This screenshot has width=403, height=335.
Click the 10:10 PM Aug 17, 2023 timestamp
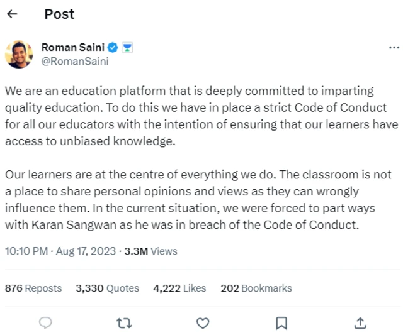coord(60,251)
